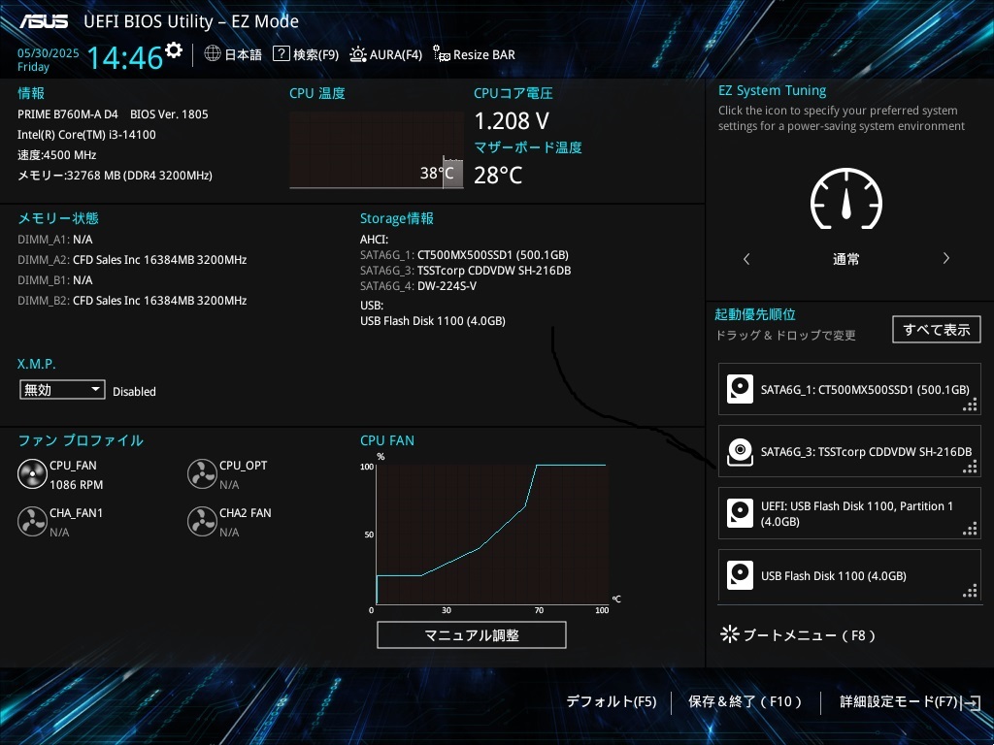Open the X.M.P. dropdown showing 無効
Viewport: 994px width, 745px height.
62,390
